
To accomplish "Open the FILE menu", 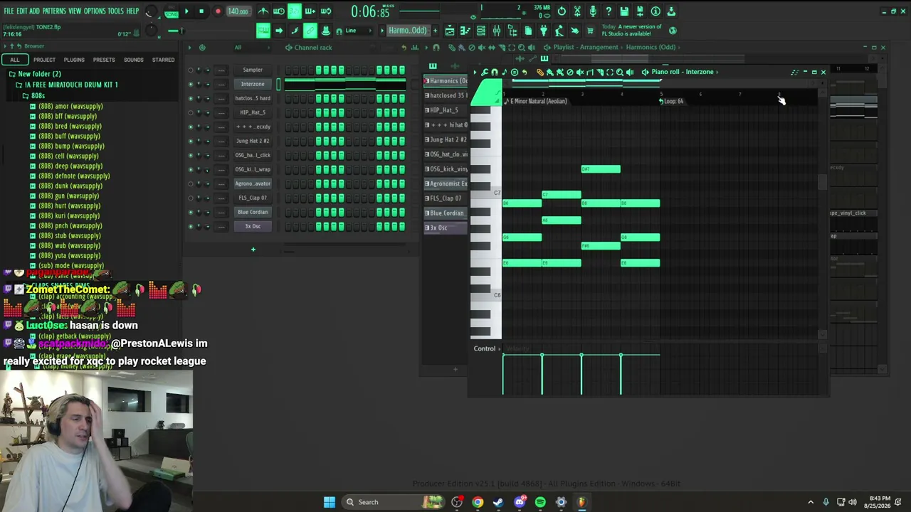I will pos(9,11).
